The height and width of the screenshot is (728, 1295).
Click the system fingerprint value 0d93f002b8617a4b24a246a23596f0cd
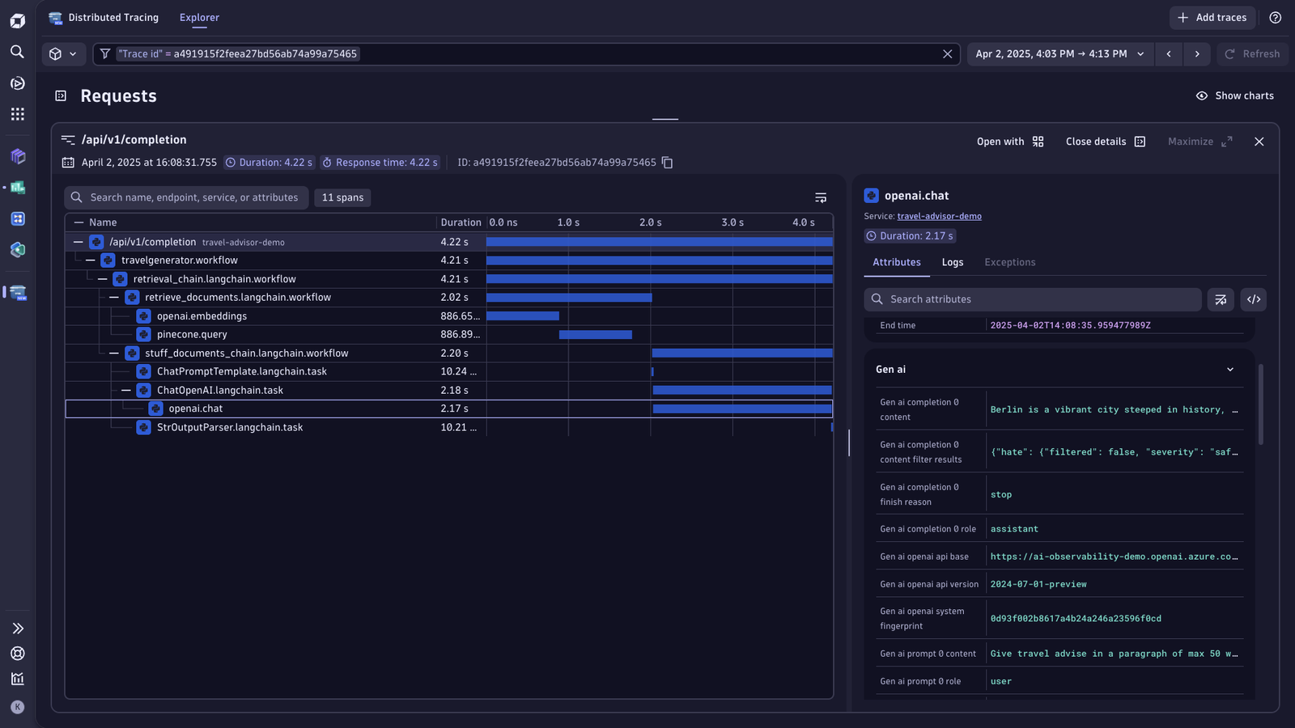tap(1076, 619)
